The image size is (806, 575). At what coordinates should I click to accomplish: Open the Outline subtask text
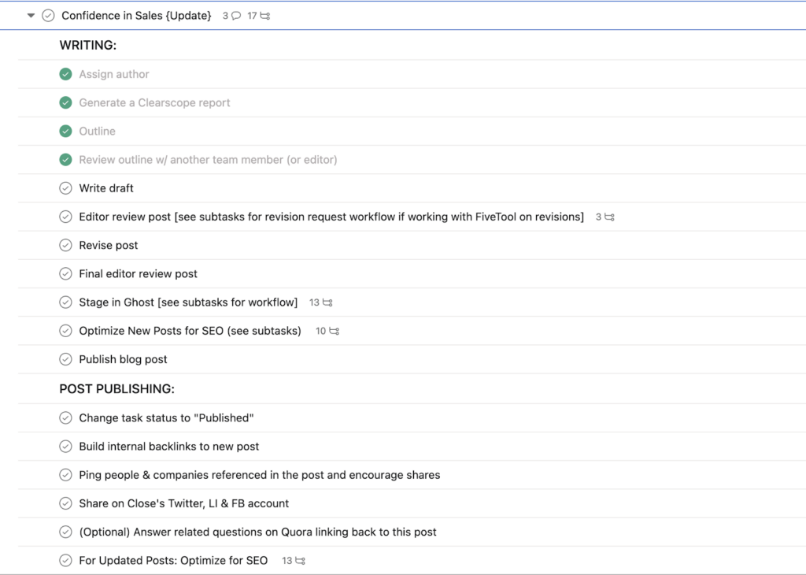(97, 132)
